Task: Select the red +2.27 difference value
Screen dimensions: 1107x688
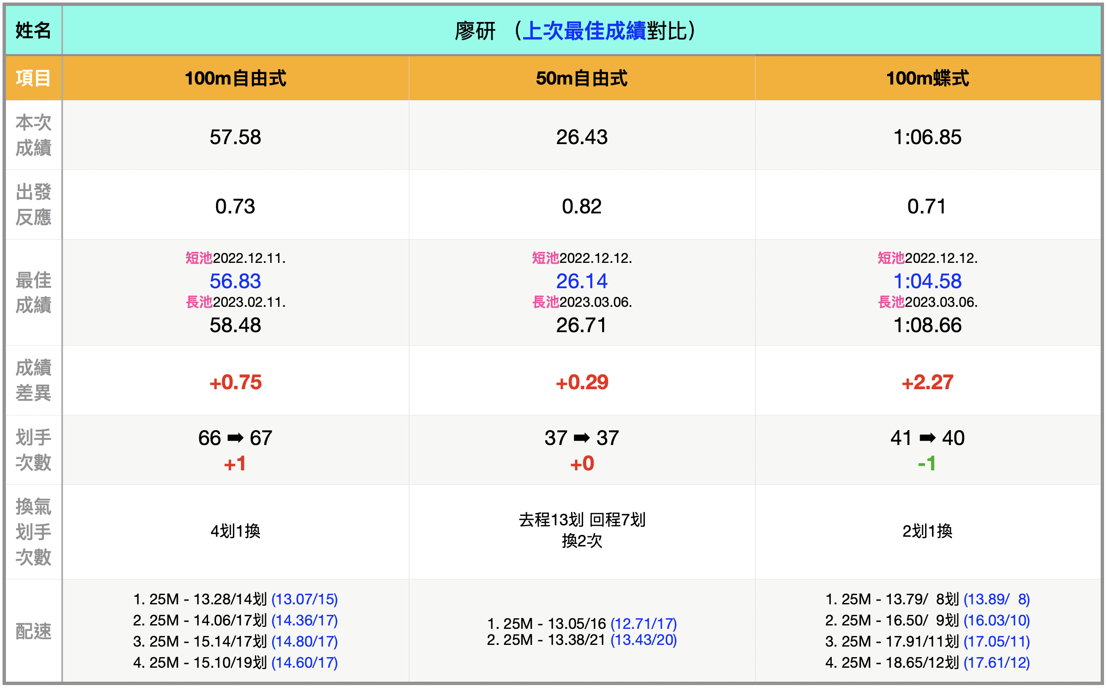Action: [x=927, y=382]
